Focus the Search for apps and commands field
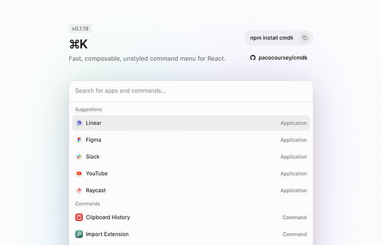382x245 pixels. click(x=191, y=91)
